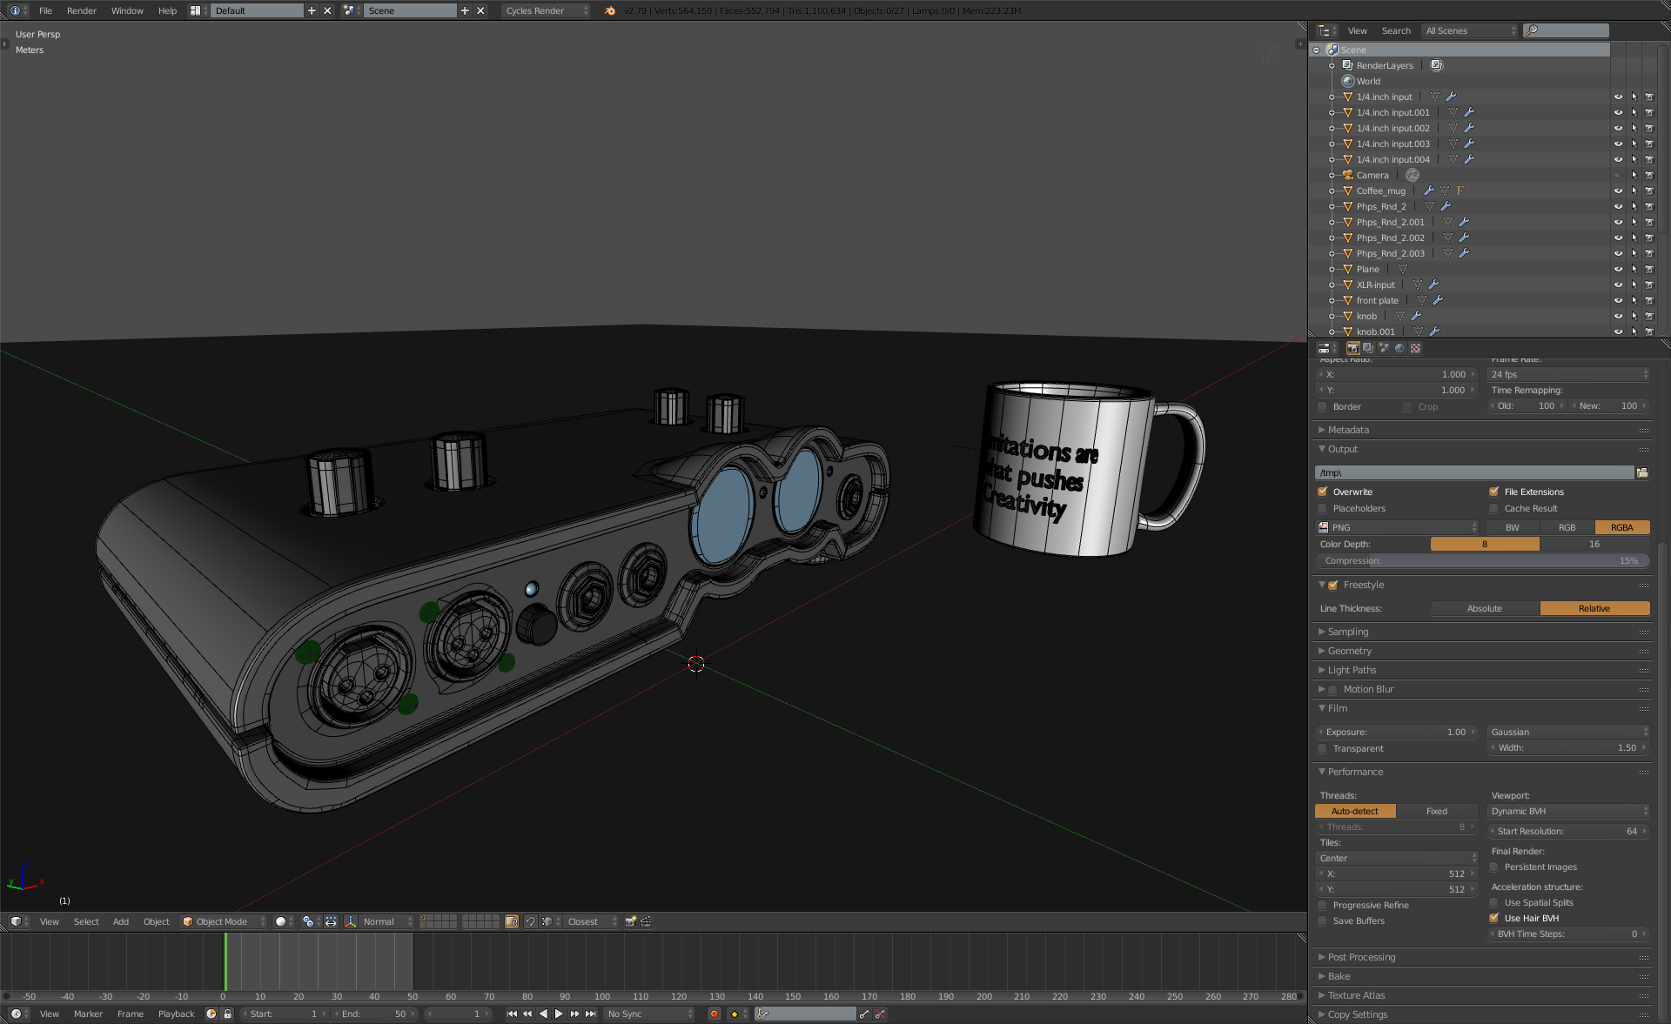The height and width of the screenshot is (1024, 1671).
Task: Enable the Transparent film checkbox
Action: (x=1323, y=748)
